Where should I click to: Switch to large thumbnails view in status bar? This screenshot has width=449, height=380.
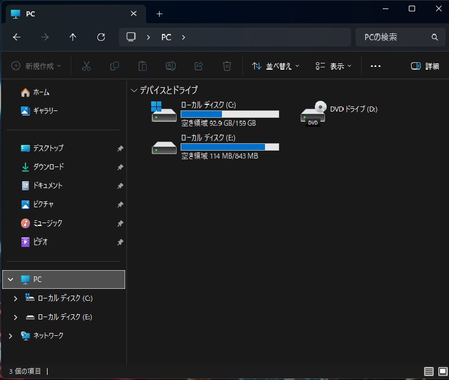coord(443,372)
